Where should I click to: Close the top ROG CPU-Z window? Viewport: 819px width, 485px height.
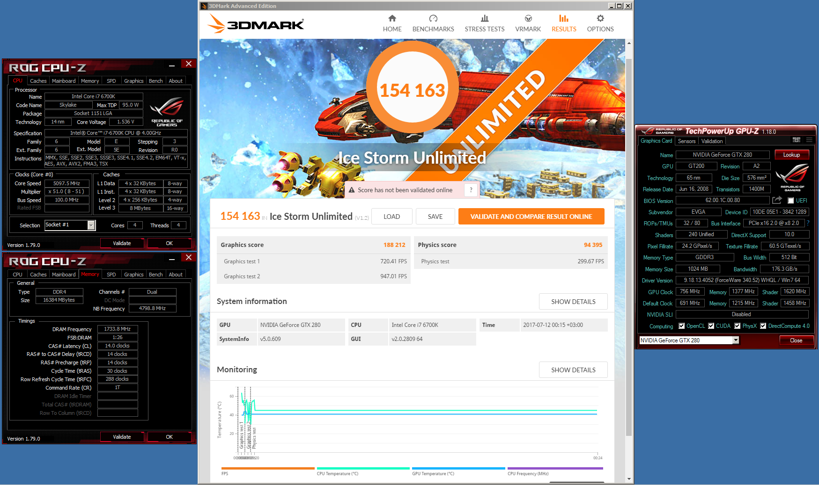point(188,64)
